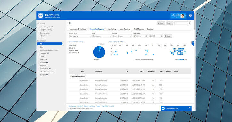232x122 pixels.
Task: Select the Blizz group
Action: (42, 47)
